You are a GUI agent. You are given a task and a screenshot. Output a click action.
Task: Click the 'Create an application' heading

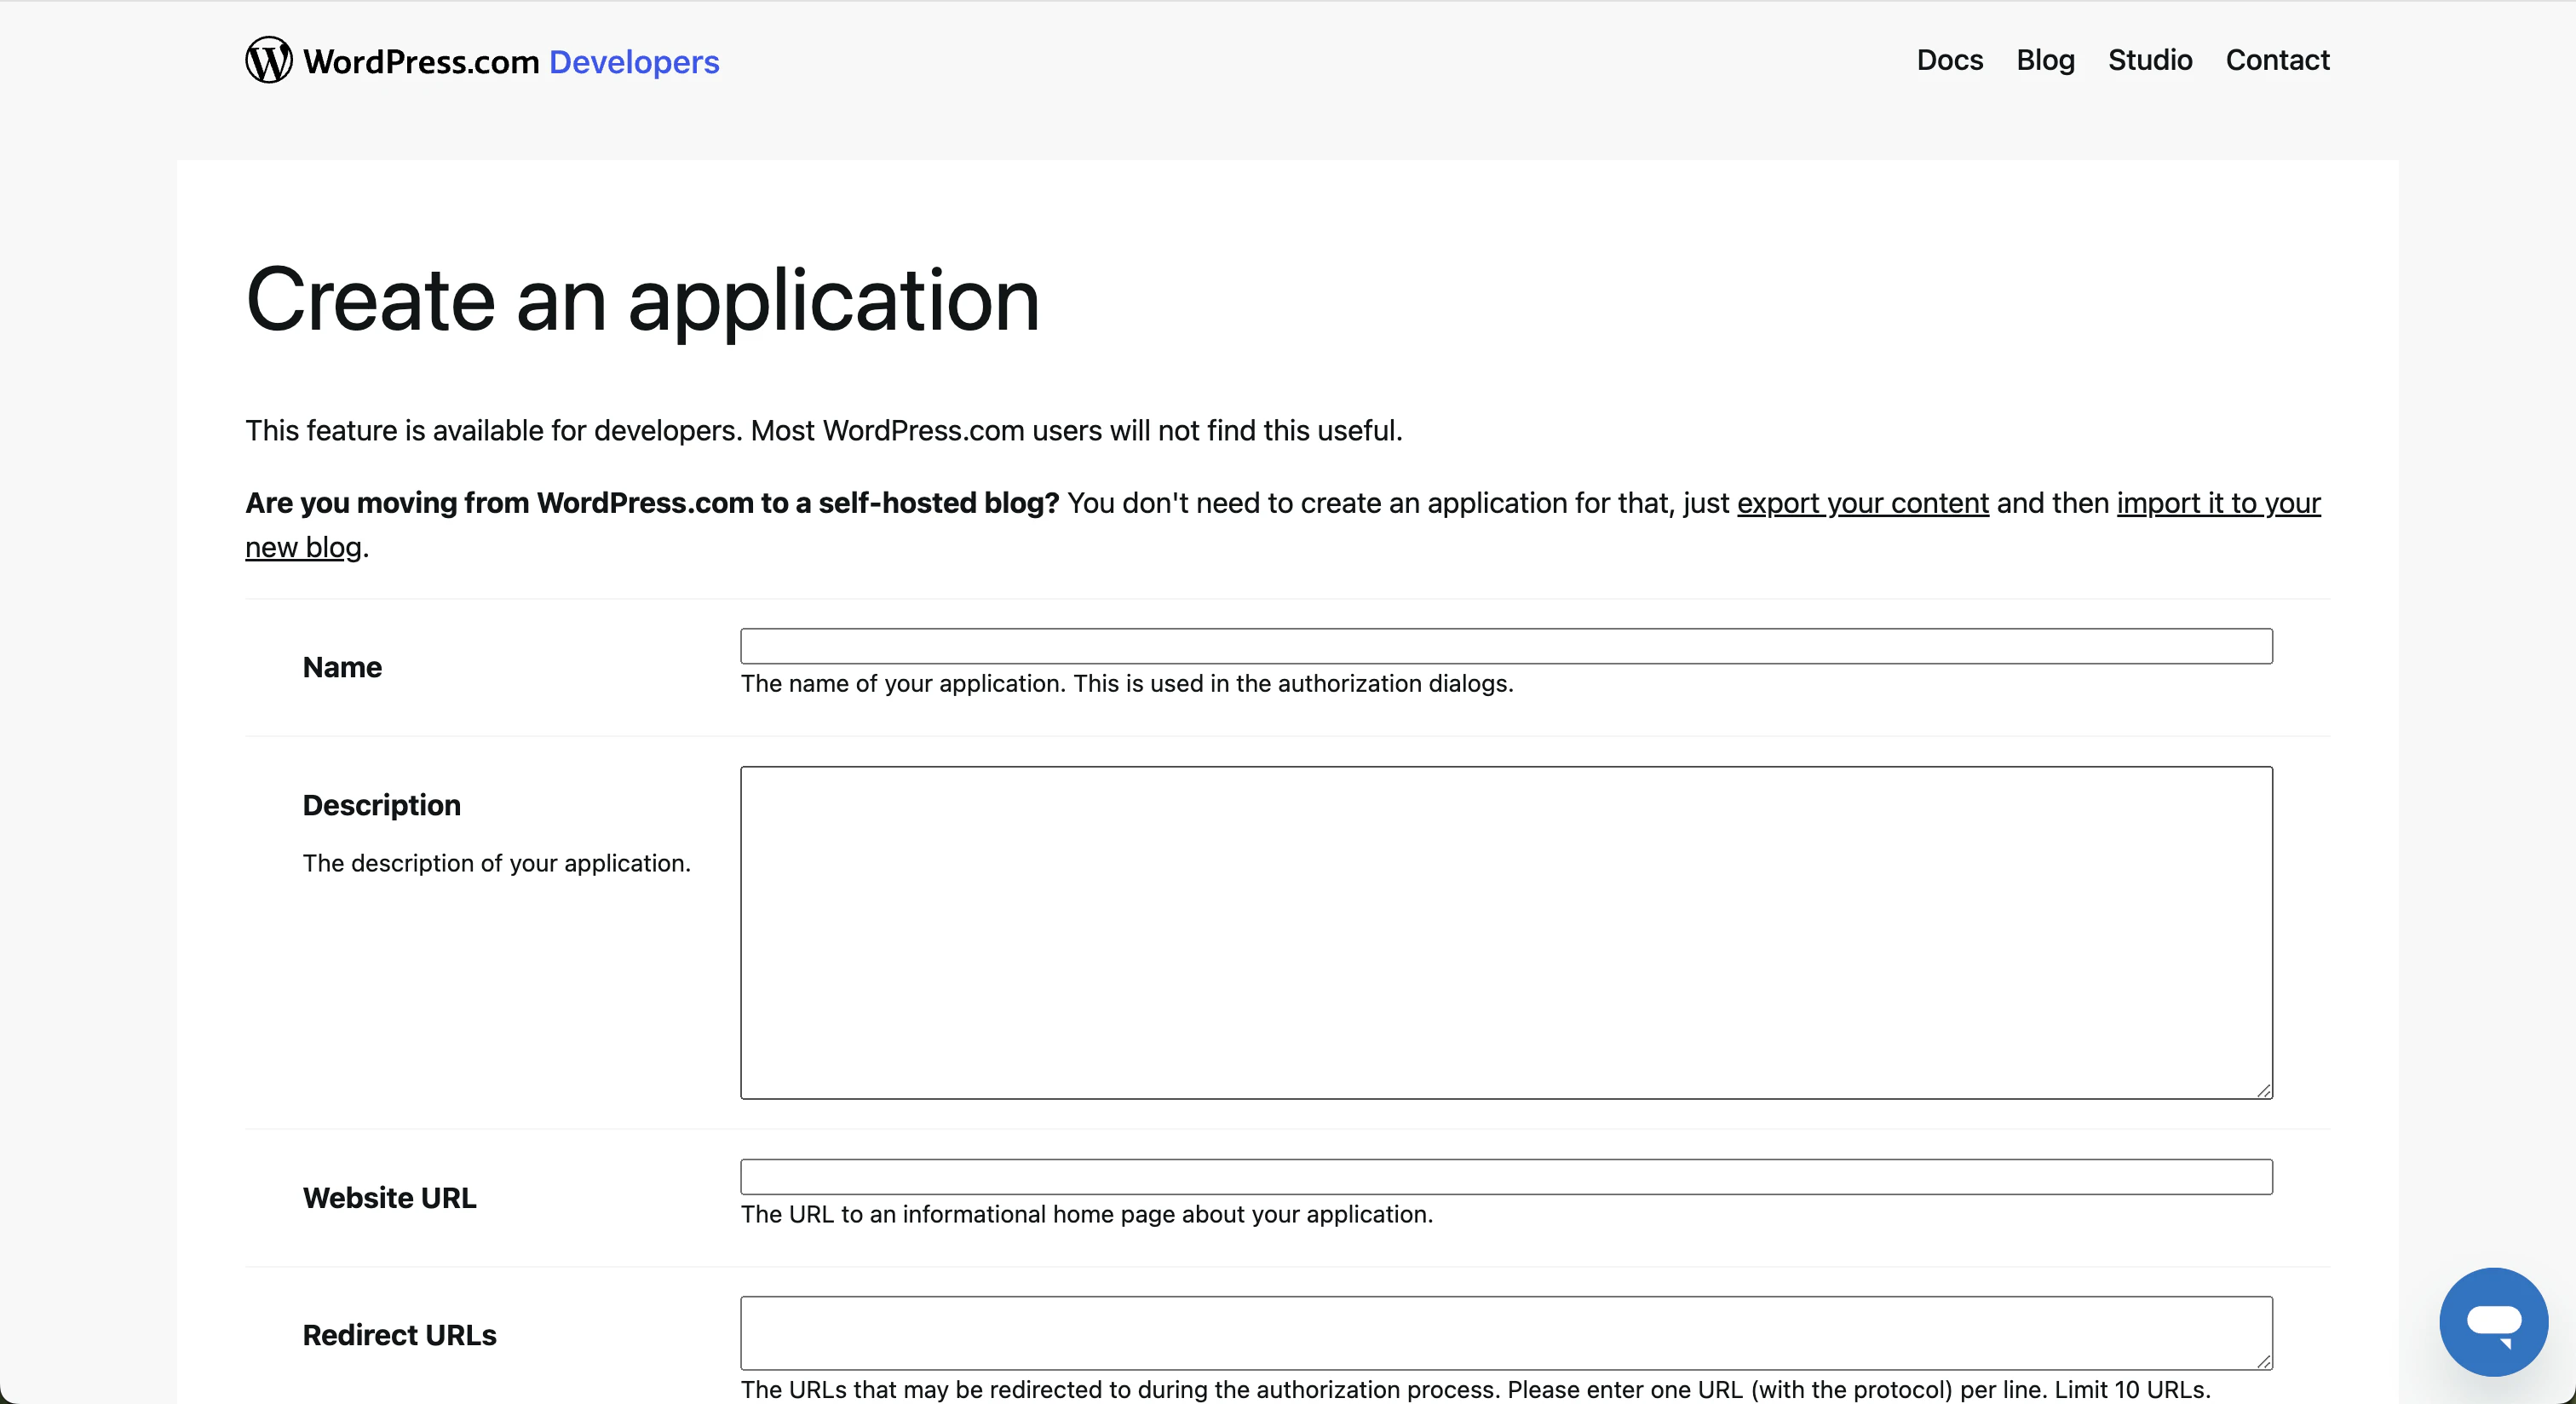642,300
